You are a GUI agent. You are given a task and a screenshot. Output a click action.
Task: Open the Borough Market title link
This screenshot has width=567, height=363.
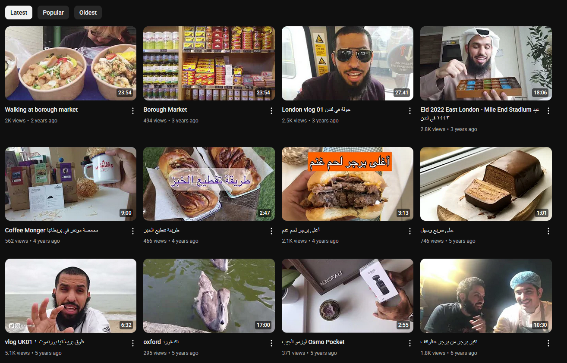click(x=165, y=110)
